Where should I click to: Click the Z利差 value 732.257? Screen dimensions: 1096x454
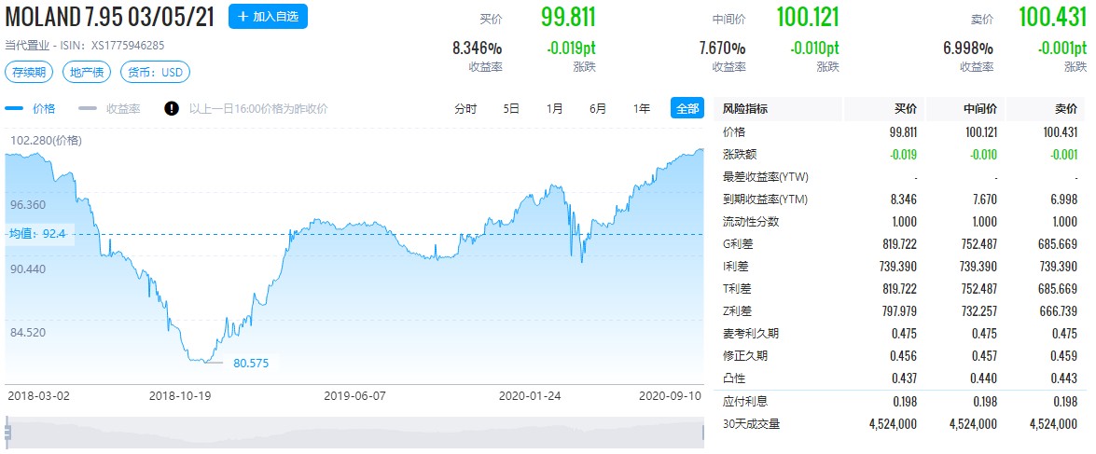click(x=978, y=310)
